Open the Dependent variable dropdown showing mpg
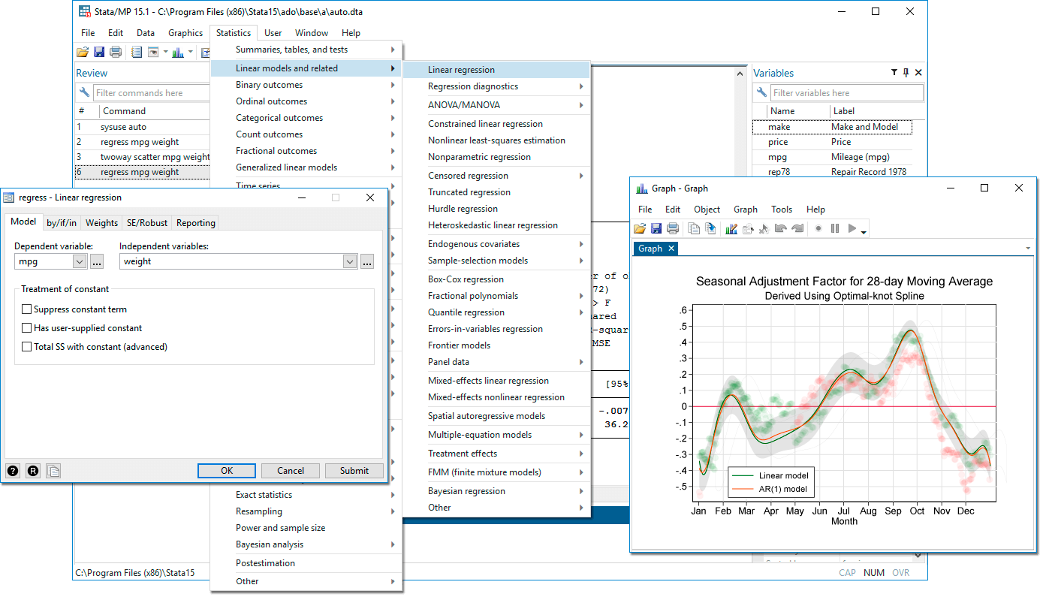Image resolution: width=1043 pixels, height=606 pixels. (x=80, y=261)
